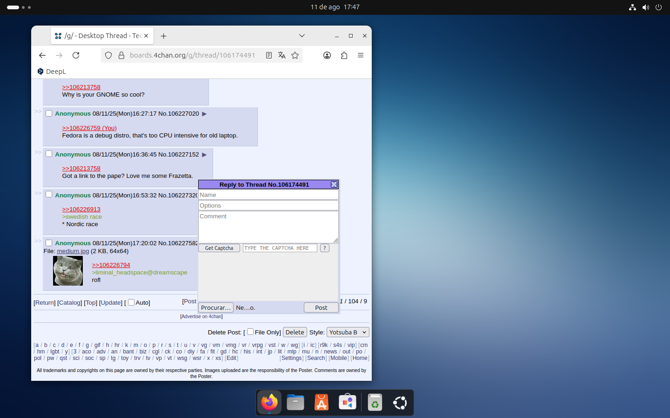Open the Activities workspace indicator

[x=19, y=7]
